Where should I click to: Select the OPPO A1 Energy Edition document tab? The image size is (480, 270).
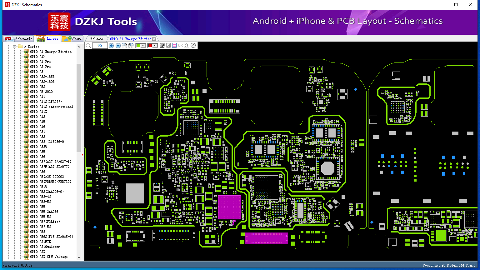(x=131, y=39)
